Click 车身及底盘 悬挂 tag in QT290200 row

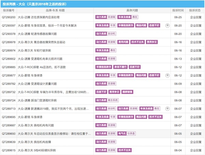tap(128, 17)
